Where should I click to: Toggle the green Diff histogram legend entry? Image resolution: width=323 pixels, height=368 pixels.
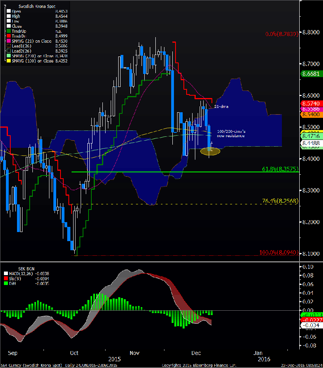pyautogui.click(x=5, y=283)
